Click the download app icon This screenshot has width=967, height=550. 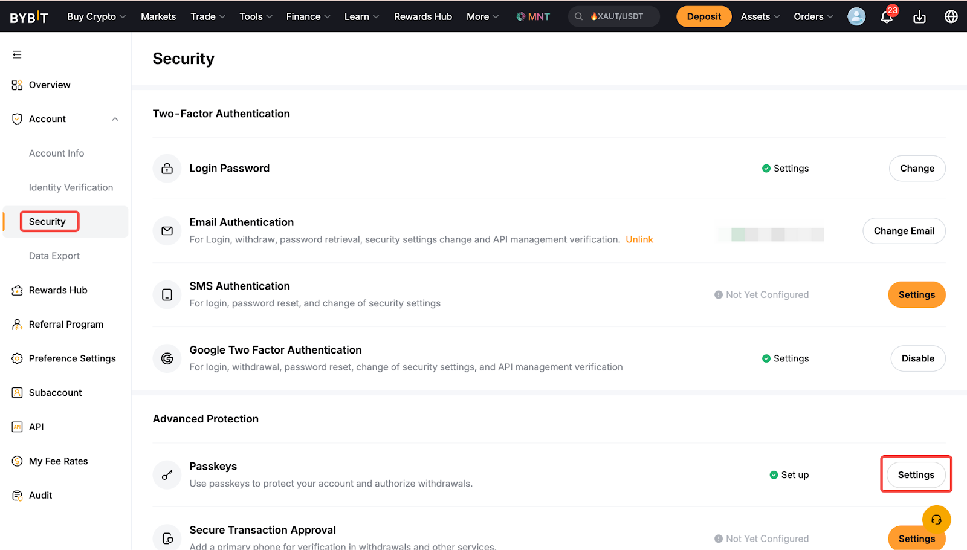click(919, 17)
